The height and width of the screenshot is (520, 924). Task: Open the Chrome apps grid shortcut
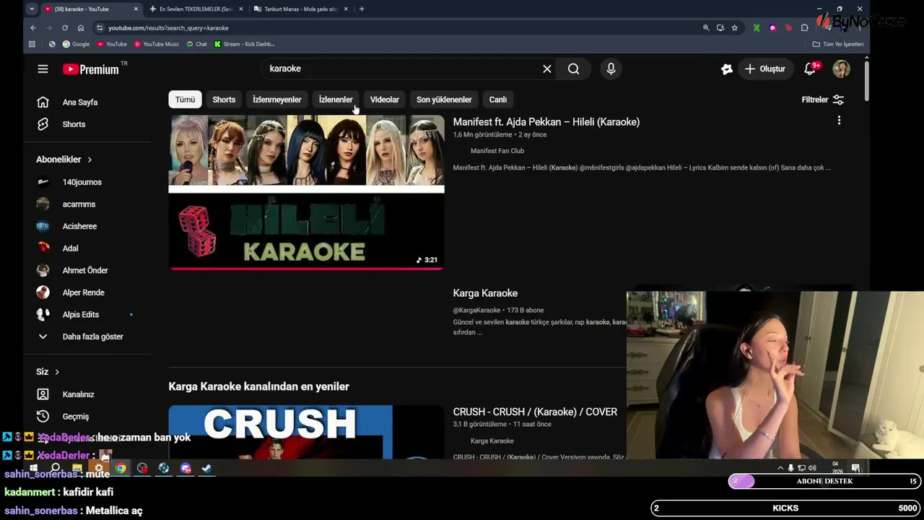pyautogui.click(x=32, y=44)
